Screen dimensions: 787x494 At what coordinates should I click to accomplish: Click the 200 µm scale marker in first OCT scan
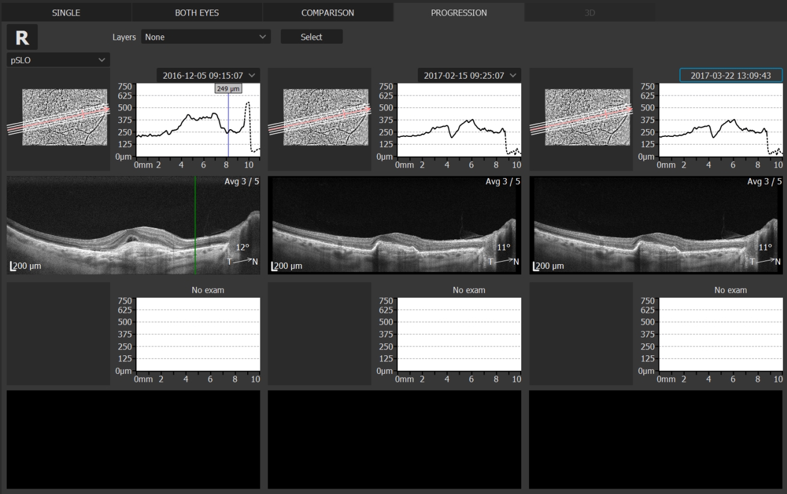tap(25, 266)
